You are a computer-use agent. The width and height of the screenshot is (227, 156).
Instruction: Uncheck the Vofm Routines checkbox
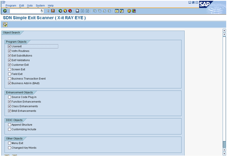pyautogui.click(x=10, y=51)
